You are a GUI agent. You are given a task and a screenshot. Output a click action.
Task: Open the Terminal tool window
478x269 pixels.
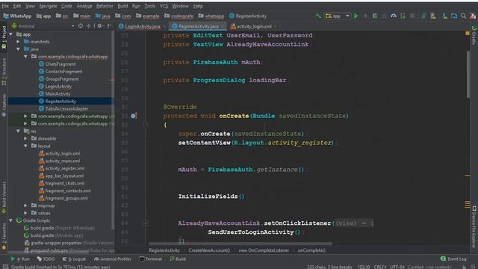[151, 259]
